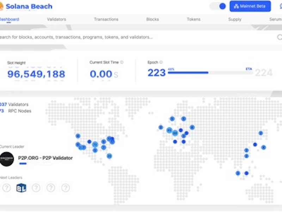Click the northernmost cluster marker in East Asia

pos(260,133)
